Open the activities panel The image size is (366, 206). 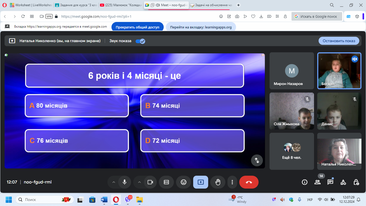[343, 182]
